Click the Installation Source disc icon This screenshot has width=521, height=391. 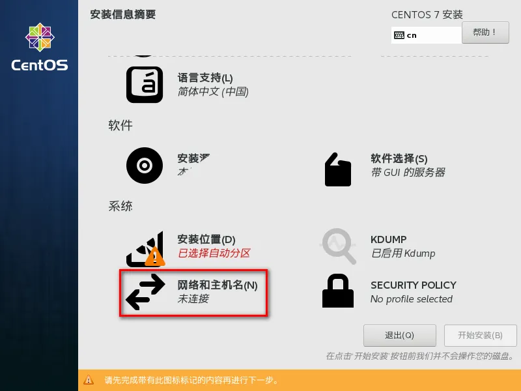145,166
